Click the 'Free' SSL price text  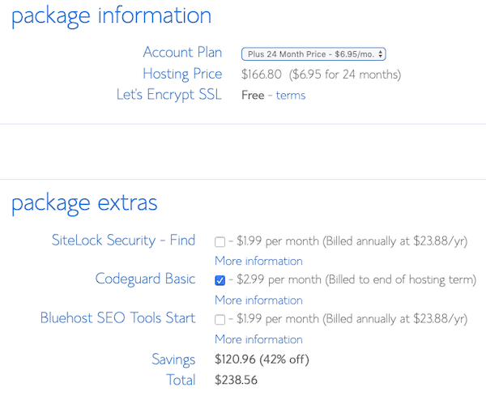coord(253,95)
